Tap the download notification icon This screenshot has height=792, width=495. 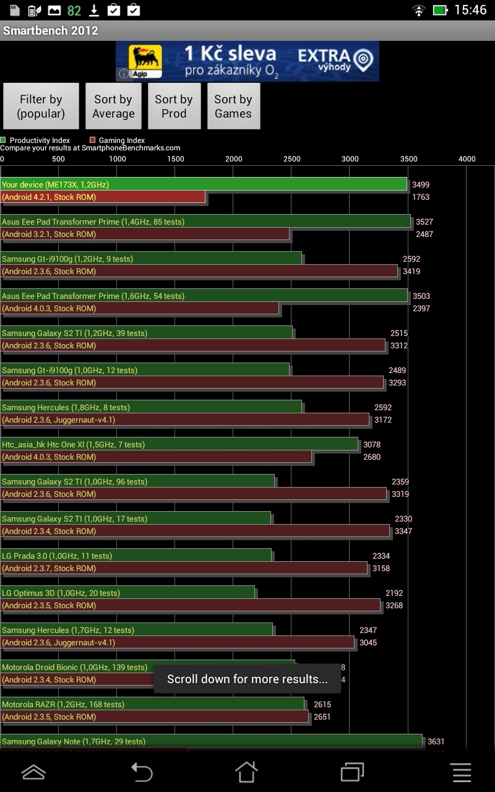point(94,11)
